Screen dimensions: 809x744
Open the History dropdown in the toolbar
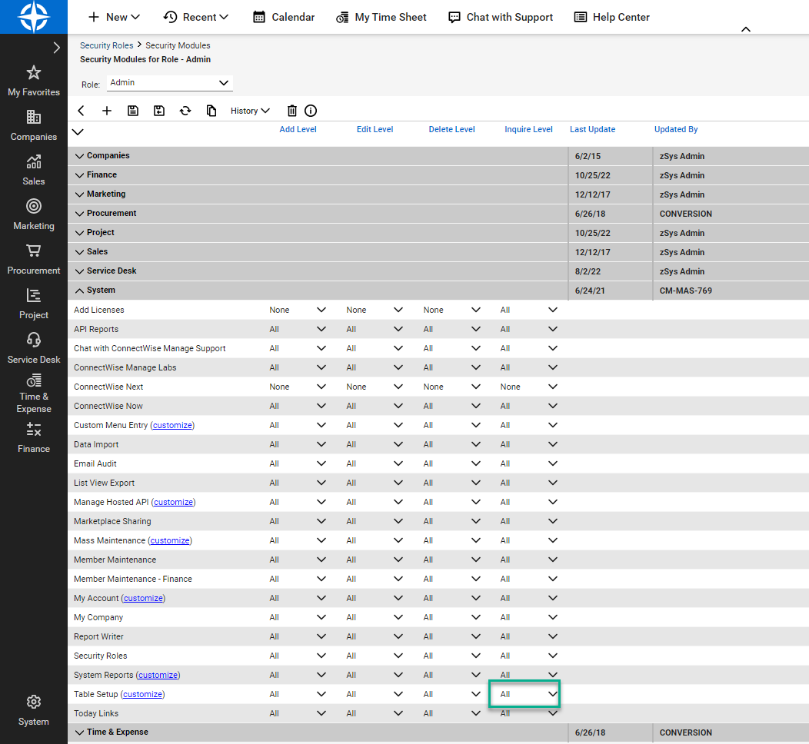pyautogui.click(x=250, y=111)
